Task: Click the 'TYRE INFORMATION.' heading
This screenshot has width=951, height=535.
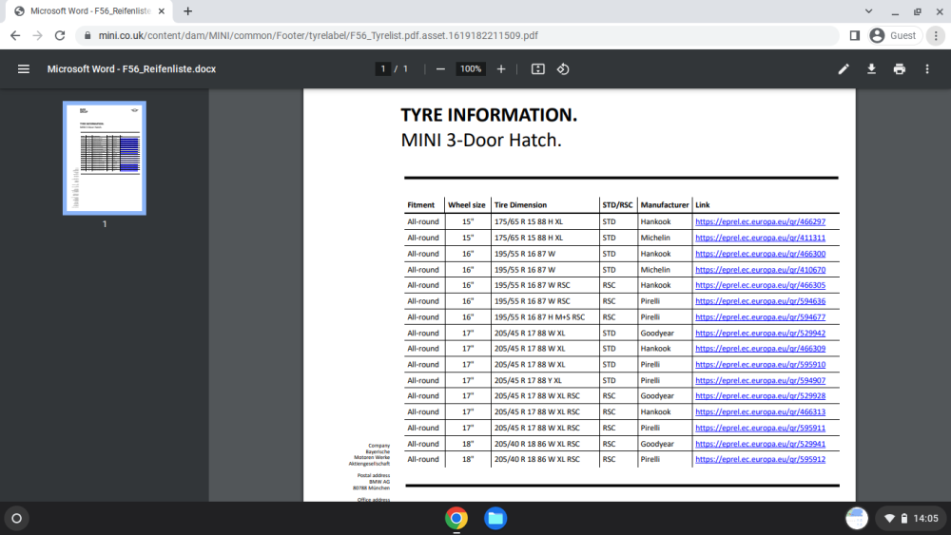Action: pos(489,115)
